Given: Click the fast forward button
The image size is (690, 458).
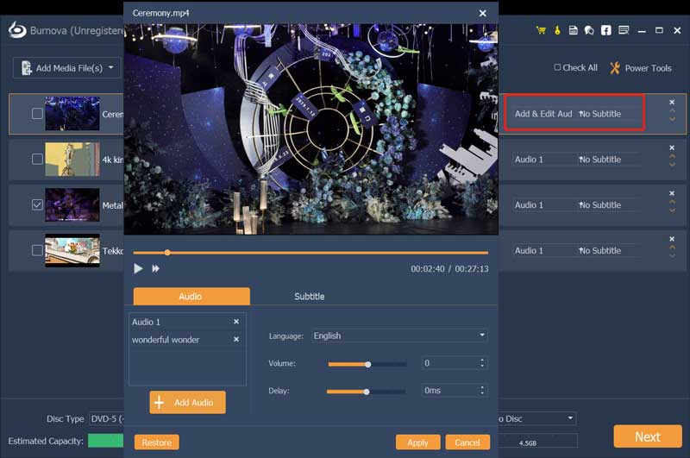Looking at the screenshot, I should (156, 269).
